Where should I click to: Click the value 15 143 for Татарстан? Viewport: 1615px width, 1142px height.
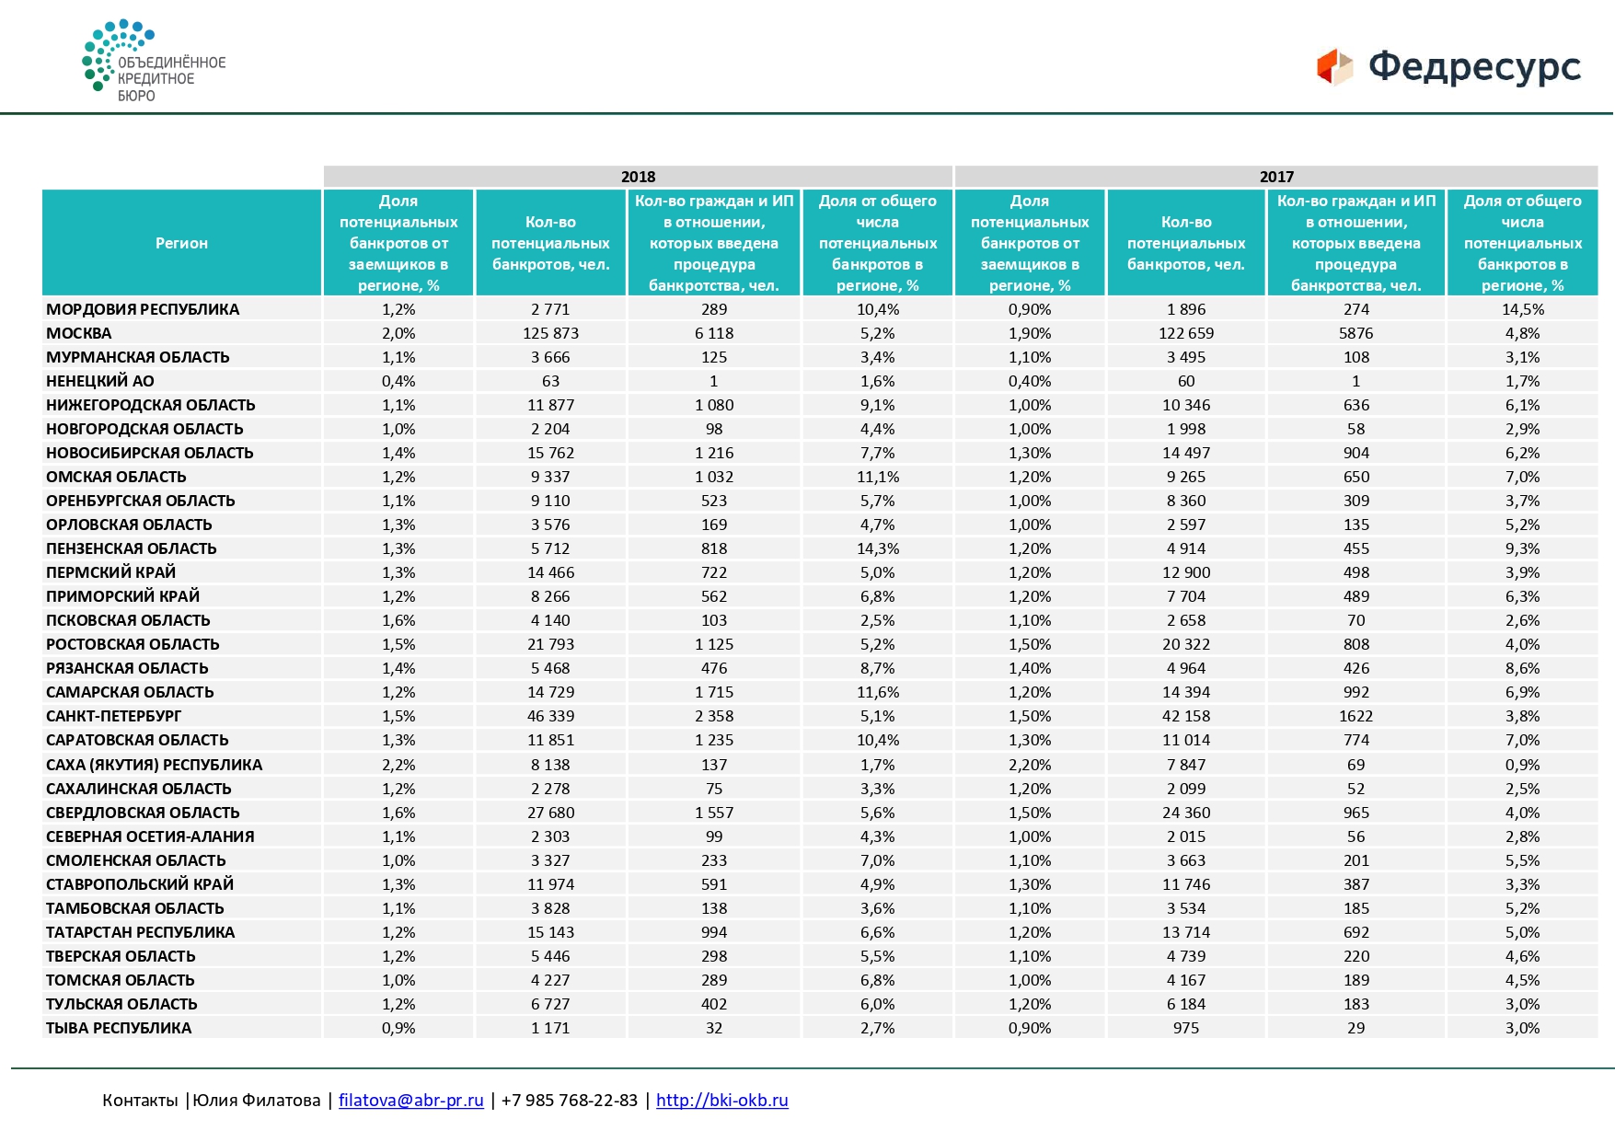pos(550,932)
